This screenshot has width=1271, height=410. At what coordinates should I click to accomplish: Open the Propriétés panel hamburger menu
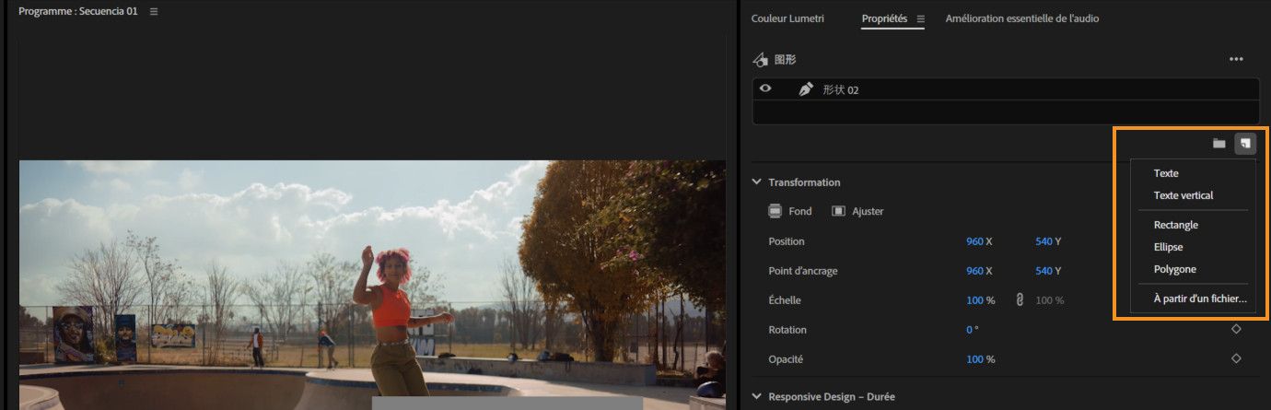tap(920, 18)
